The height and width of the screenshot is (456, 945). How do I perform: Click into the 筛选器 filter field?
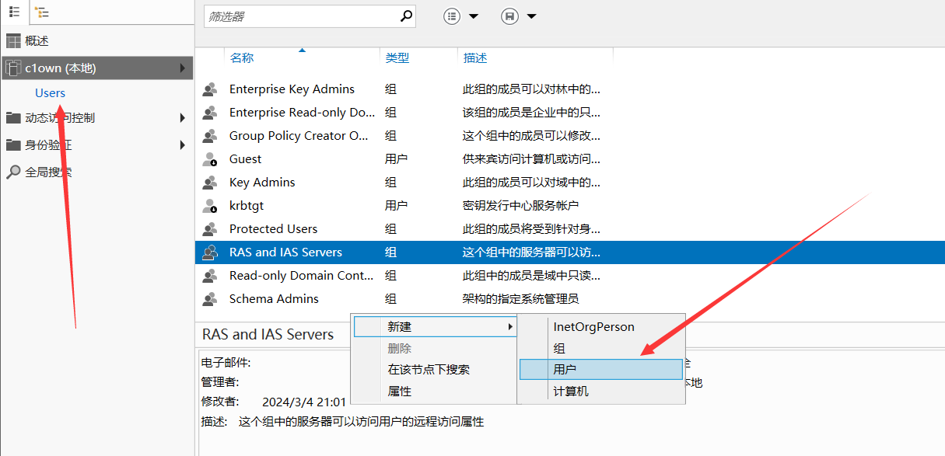(x=299, y=16)
